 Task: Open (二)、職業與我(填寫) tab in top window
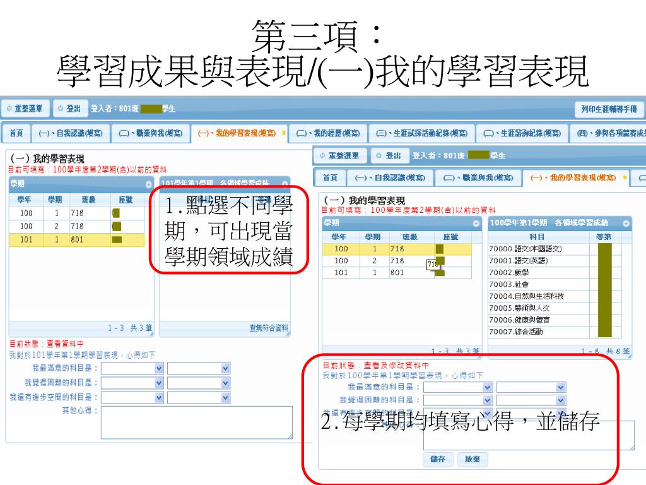[x=150, y=133]
